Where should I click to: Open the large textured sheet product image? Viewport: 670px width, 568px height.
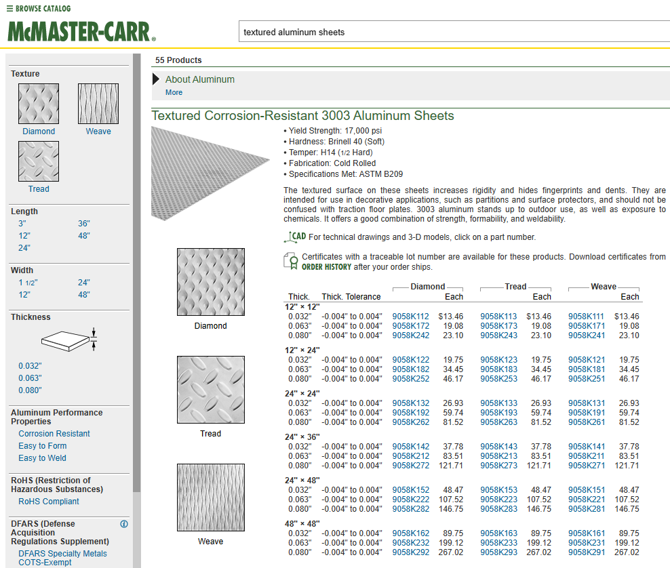[x=210, y=174]
